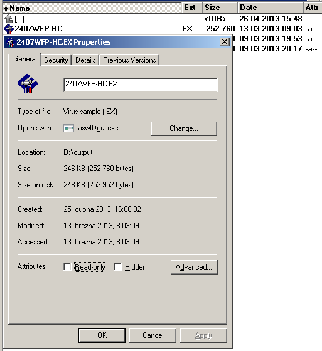Toggle the Read-only attribute checkbox

(67, 266)
